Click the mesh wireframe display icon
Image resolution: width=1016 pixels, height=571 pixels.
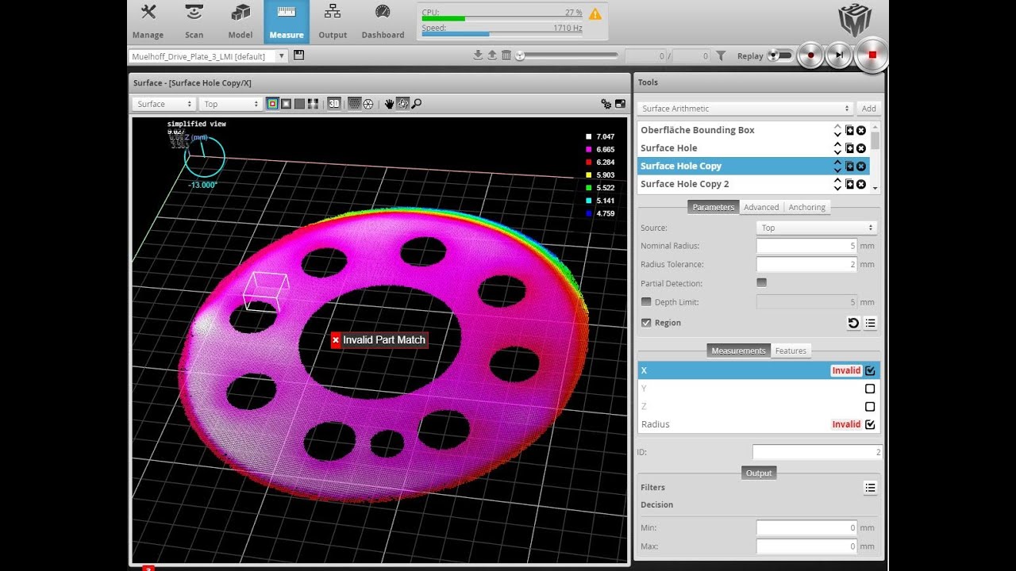(x=368, y=104)
